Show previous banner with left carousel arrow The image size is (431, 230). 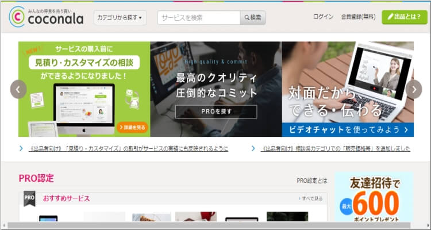tap(18, 90)
